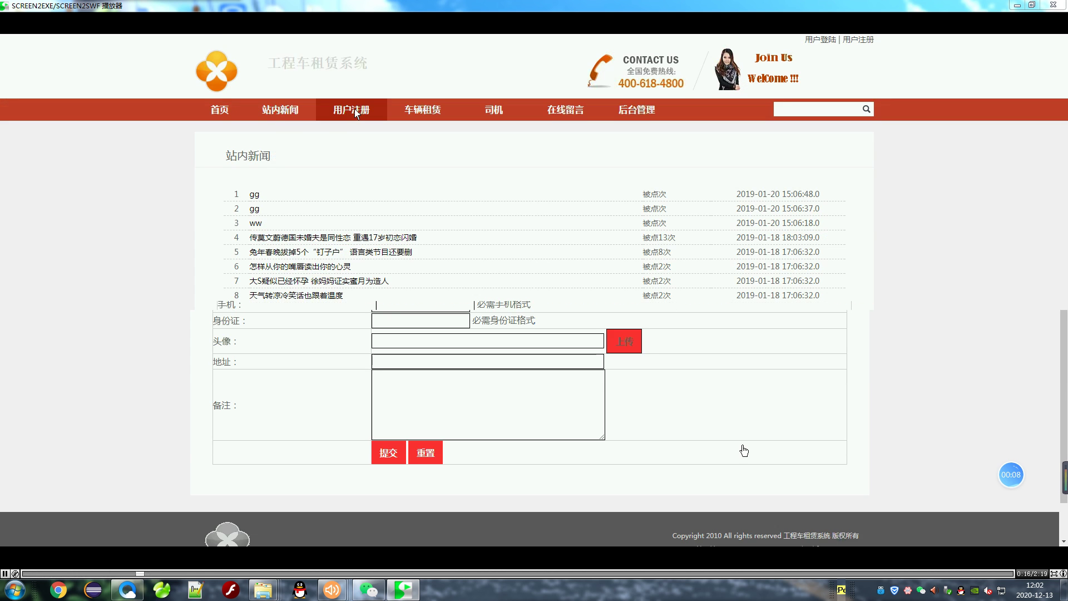The image size is (1068, 601).
Task: Click the blue USB tray icon
Action: [x=881, y=590]
